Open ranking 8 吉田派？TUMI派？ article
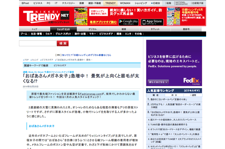The image size is (225, 149). [176, 140]
